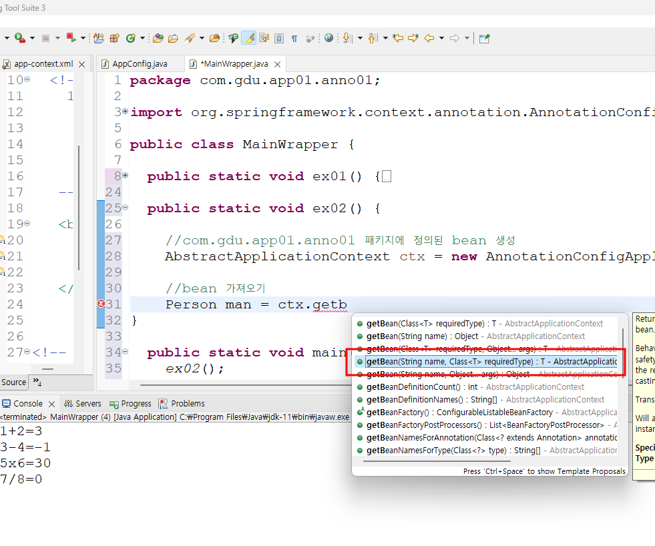Click XML editor vertical scrollbar
Image resolution: width=655 pixels, height=546 pixels.
[79, 208]
